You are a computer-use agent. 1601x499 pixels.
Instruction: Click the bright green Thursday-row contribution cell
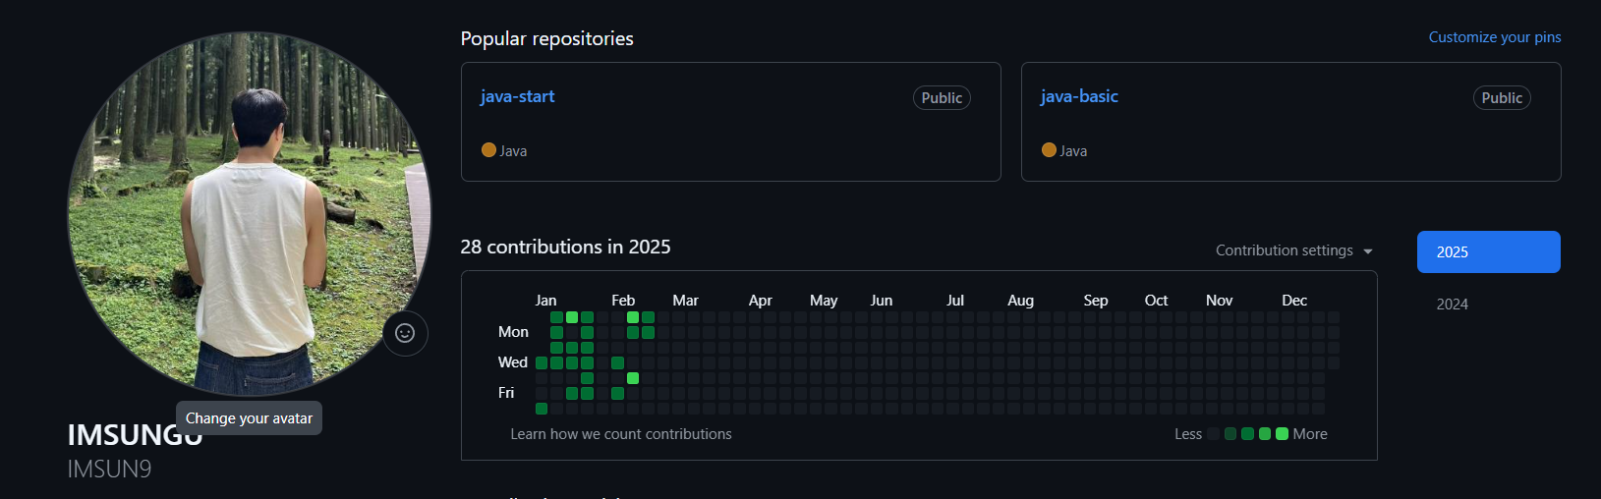(633, 378)
